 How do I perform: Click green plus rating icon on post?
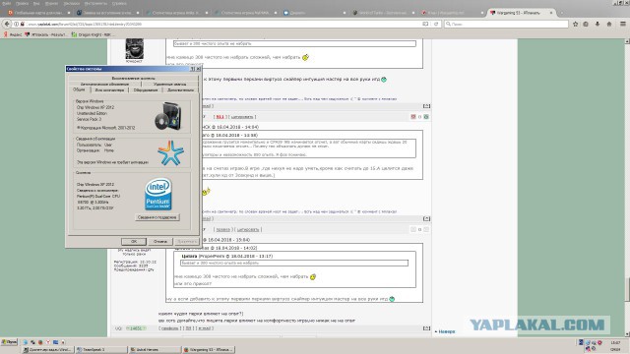click(x=426, y=117)
